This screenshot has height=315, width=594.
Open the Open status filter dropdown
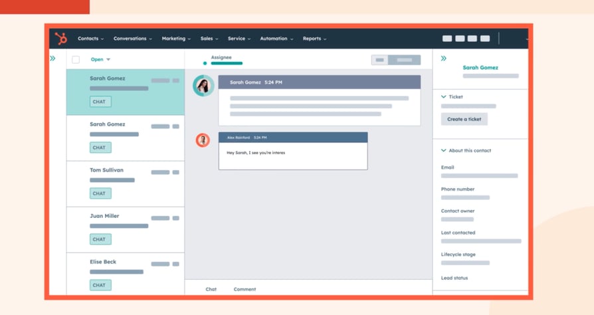(x=100, y=60)
